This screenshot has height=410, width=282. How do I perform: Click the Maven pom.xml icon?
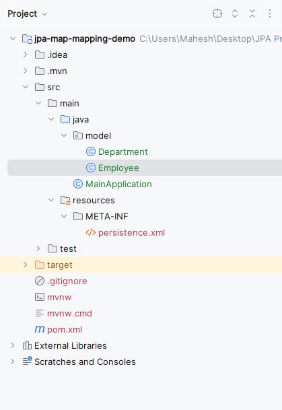40,329
